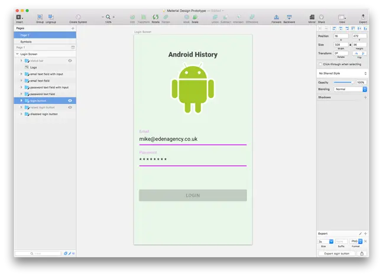This screenshot has height=277, width=383.
Task: Toggle size proportions lock
Action: [x=350, y=45]
